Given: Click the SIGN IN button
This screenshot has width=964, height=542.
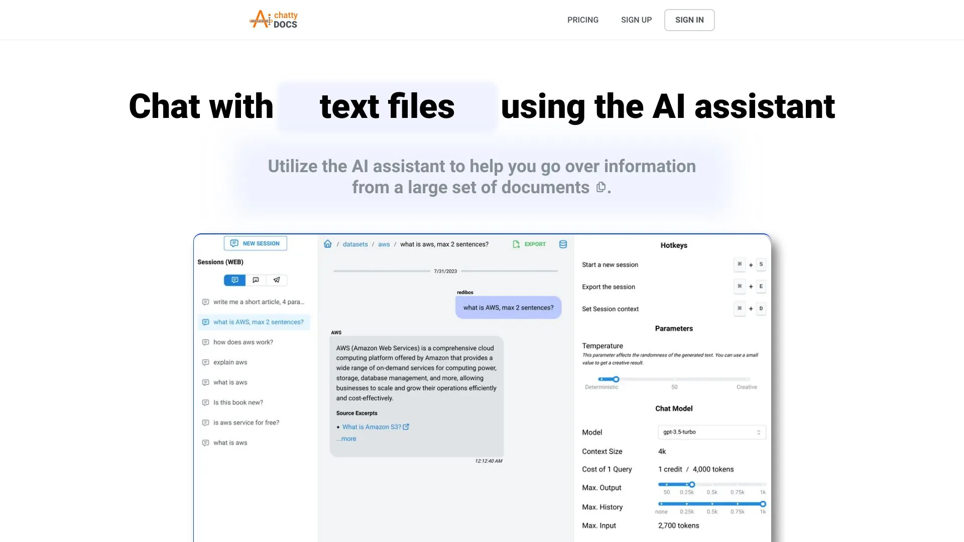Looking at the screenshot, I should (689, 20).
